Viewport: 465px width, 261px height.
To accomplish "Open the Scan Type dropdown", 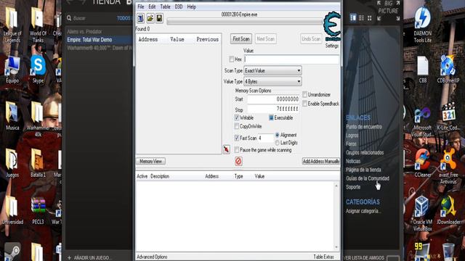I will (x=272, y=70).
